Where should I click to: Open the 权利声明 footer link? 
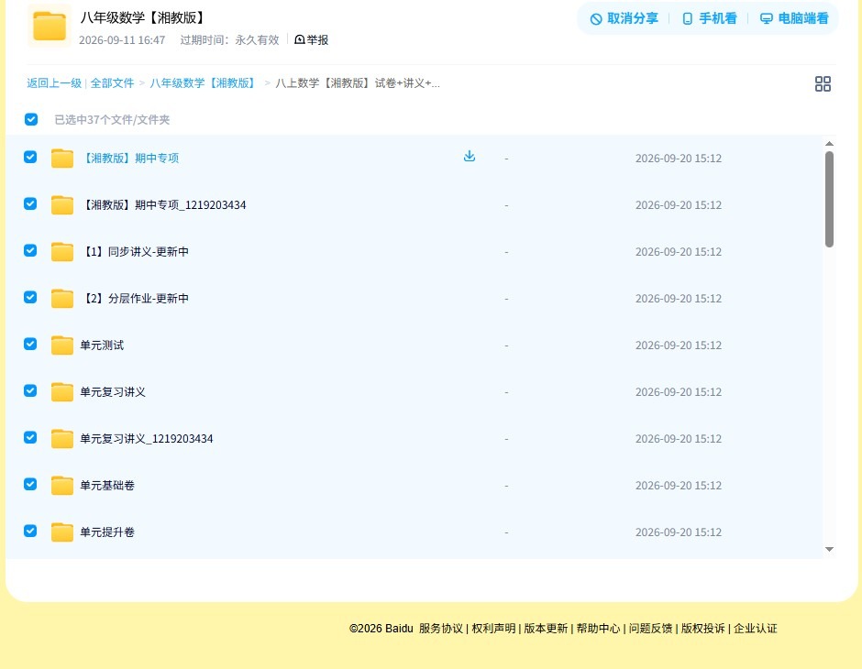(493, 629)
